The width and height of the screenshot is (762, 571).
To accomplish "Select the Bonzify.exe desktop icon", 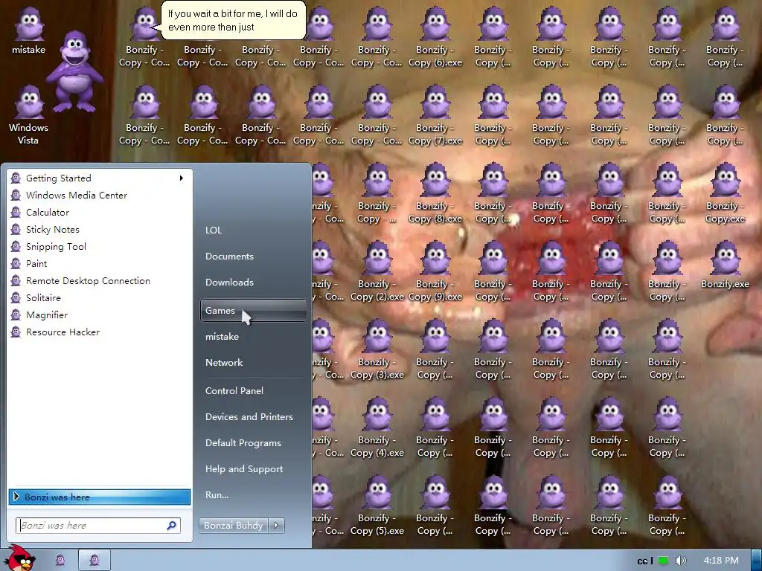I will tap(725, 265).
